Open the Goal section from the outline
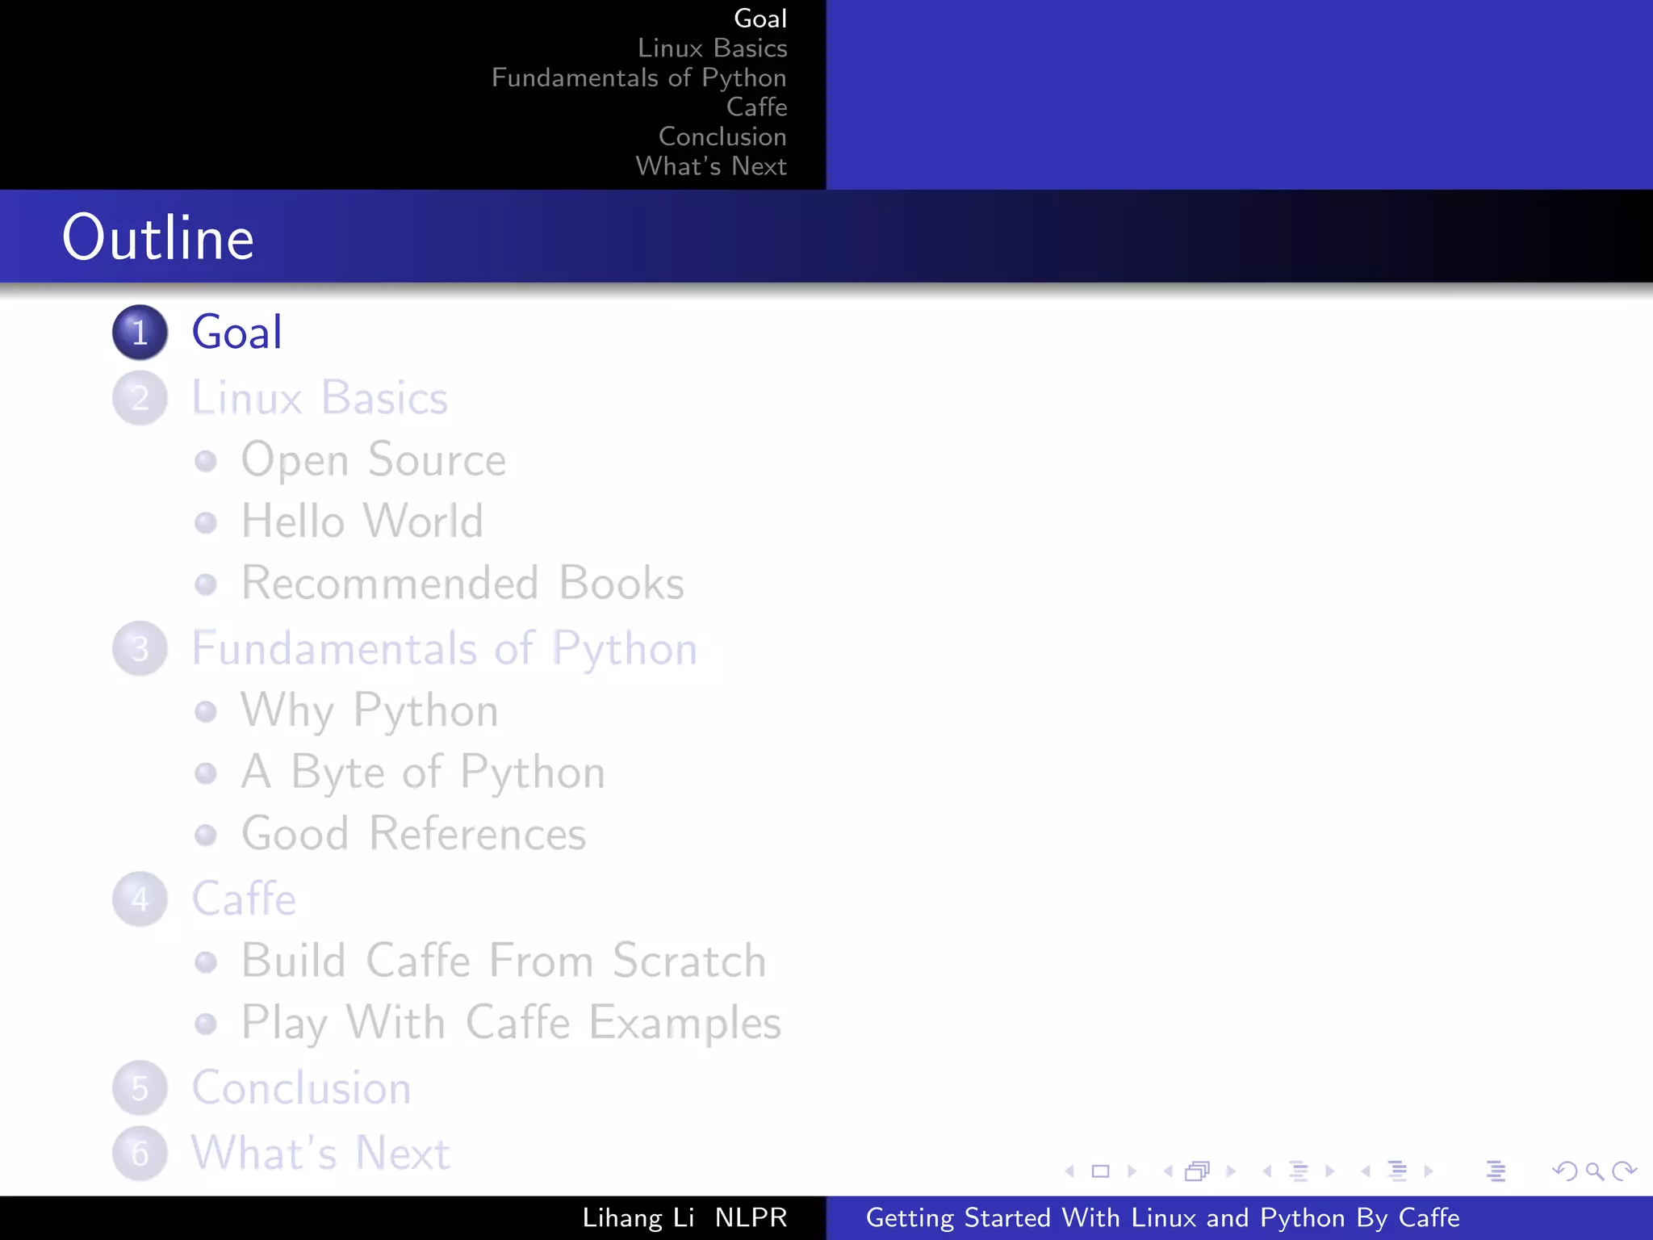The image size is (1653, 1240). pos(237,332)
